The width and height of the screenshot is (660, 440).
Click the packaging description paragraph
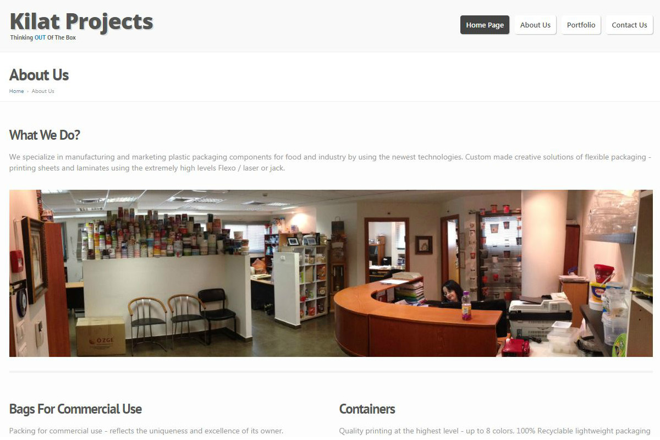(331, 162)
